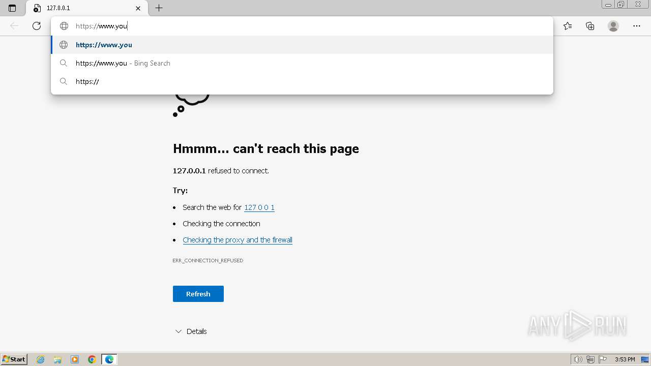Open the tab actions menu icon

tap(12, 8)
